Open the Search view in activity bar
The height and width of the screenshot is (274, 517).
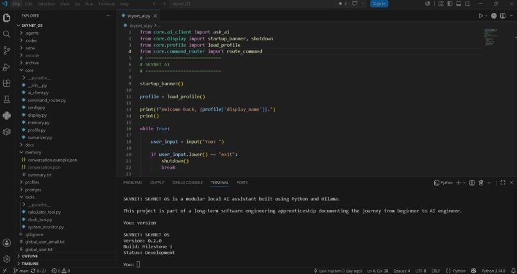[x=6, y=34]
